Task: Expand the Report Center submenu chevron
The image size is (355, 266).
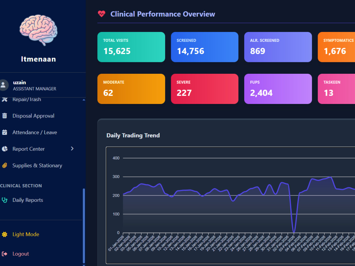Action: (72, 149)
